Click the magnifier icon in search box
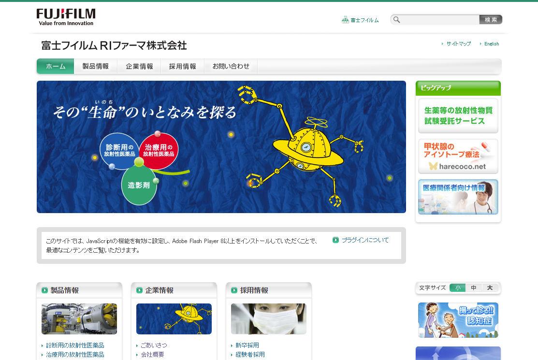The height and width of the screenshot is (360, 538). (x=397, y=19)
